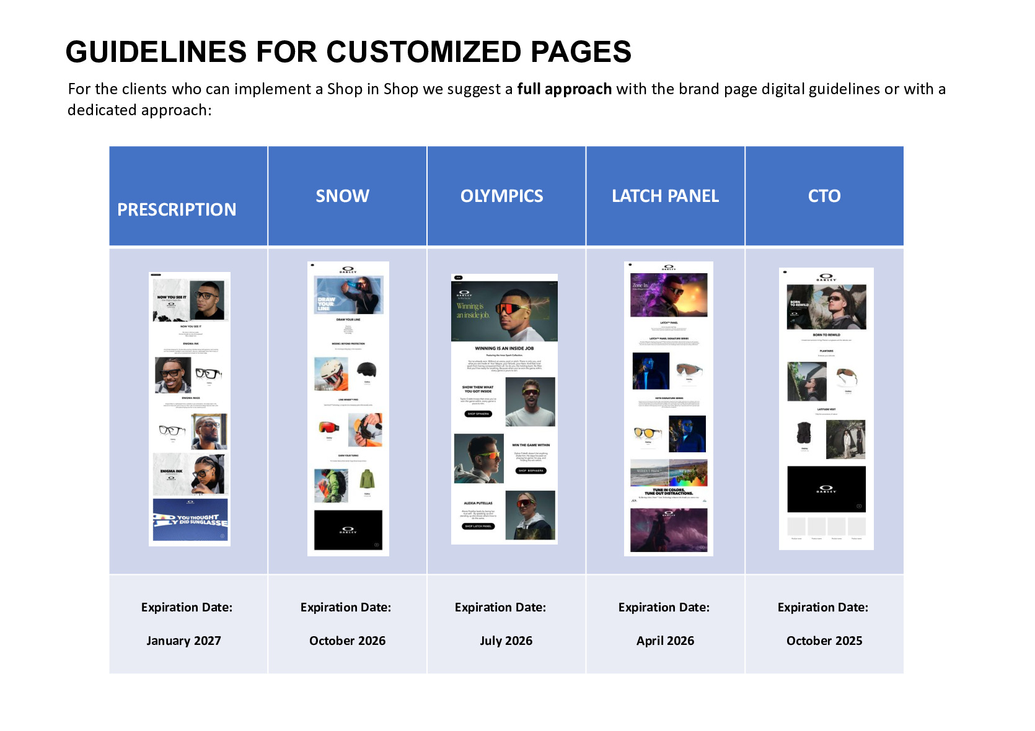Open the Prescription page mockup thumbnail
Screen dimensions: 1035x731
tap(190, 409)
